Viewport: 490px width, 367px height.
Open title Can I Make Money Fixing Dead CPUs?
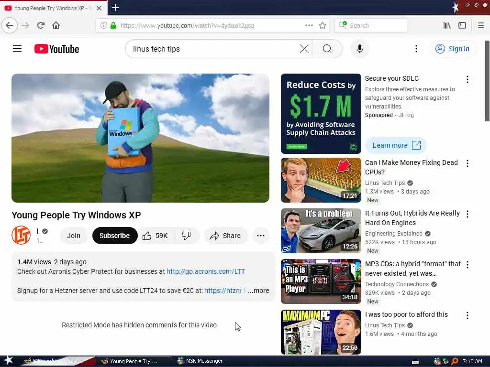tap(411, 167)
